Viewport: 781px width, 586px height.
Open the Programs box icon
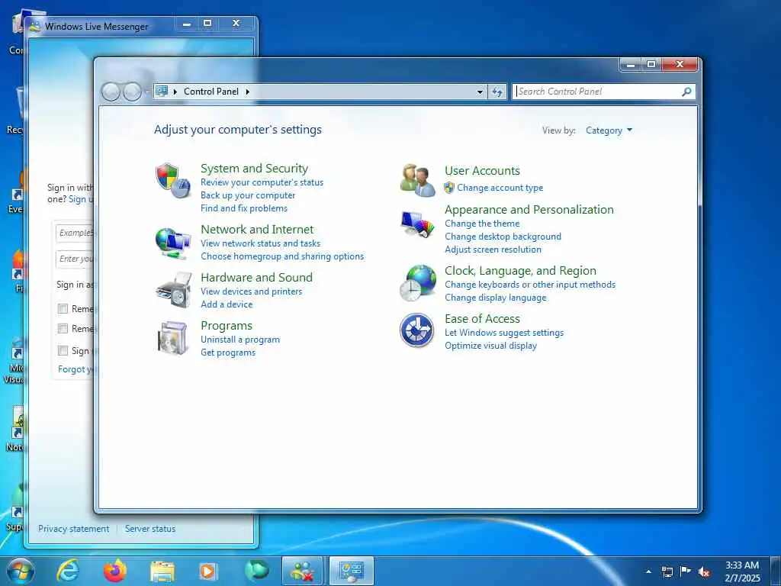click(173, 338)
